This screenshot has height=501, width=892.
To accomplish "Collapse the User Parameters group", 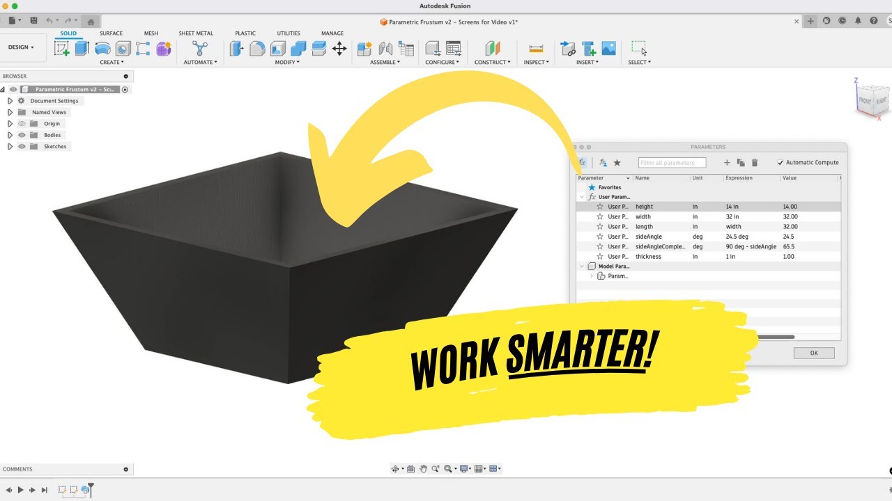I will pyautogui.click(x=582, y=197).
